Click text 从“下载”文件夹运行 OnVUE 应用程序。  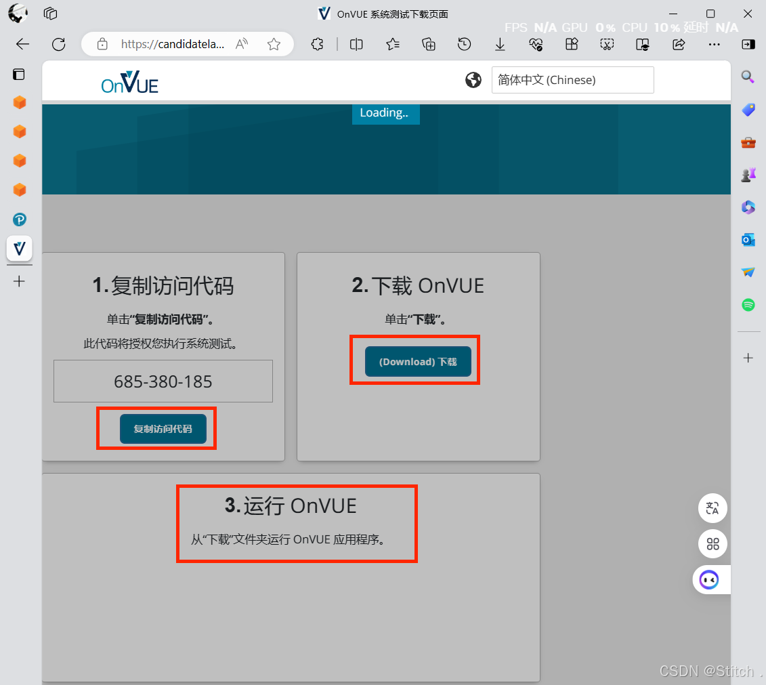click(289, 539)
